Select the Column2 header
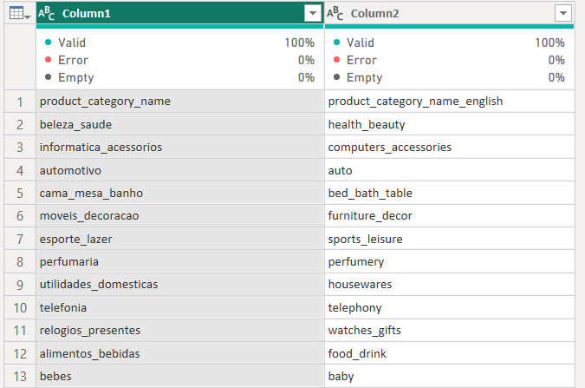The width and height of the screenshot is (585, 388). 449,14
